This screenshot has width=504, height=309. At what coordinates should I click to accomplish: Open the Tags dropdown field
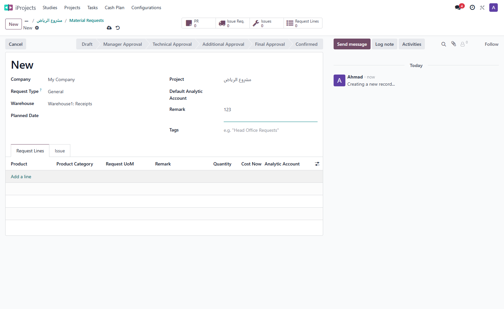[x=270, y=130]
